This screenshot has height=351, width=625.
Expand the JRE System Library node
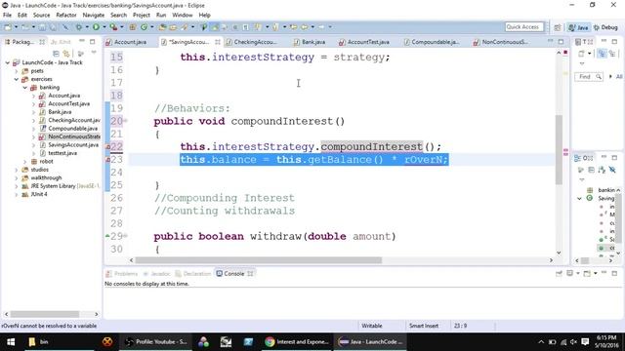17,186
